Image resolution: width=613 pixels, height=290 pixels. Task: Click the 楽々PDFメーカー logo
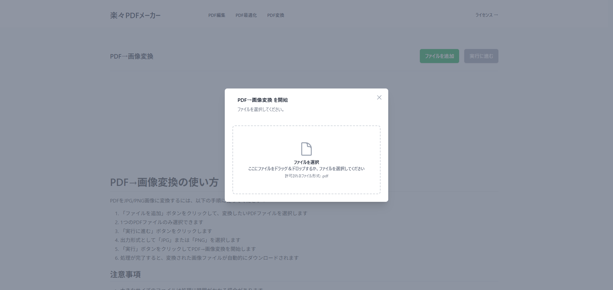[x=135, y=15]
